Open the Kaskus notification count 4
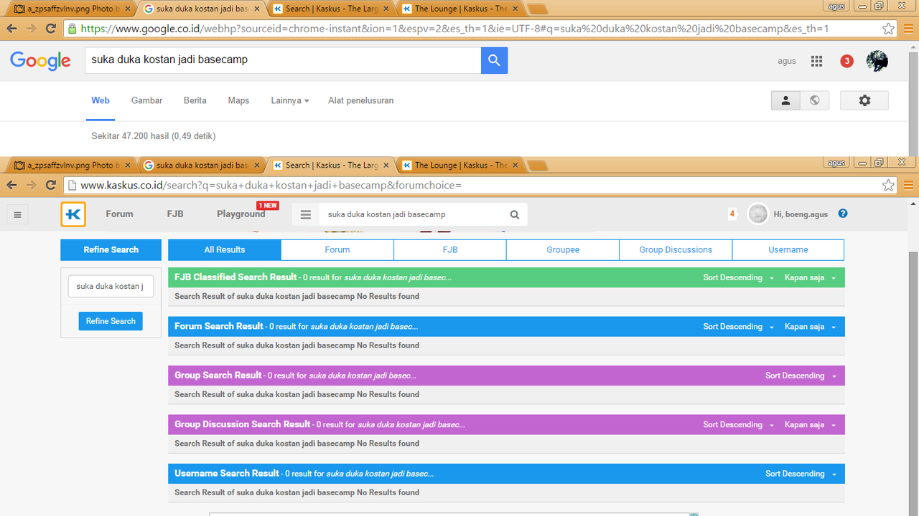 tap(732, 214)
